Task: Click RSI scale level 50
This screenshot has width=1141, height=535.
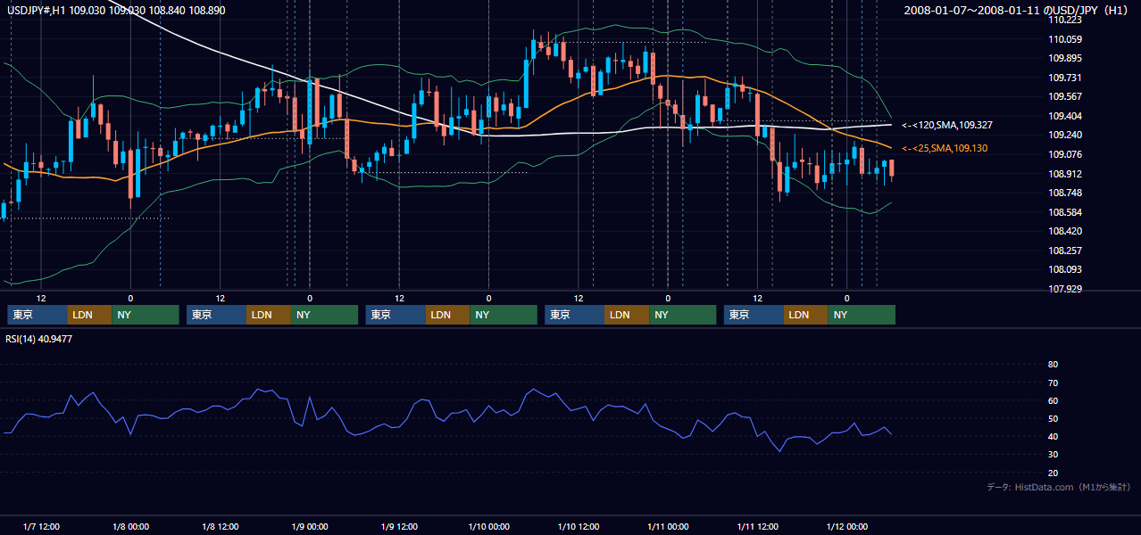Action: click(1053, 418)
